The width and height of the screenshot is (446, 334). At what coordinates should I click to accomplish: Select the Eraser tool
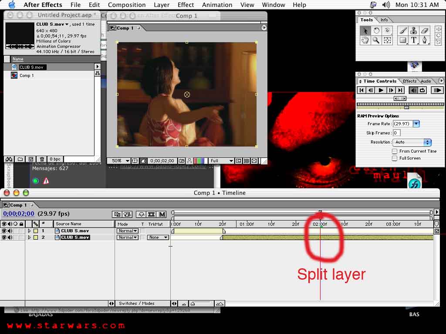click(x=424, y=31)
